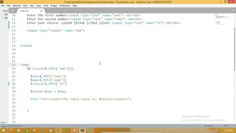Select the second folder icon in the sidebar
Screen dimensions: 236x133
click(6, 18)
